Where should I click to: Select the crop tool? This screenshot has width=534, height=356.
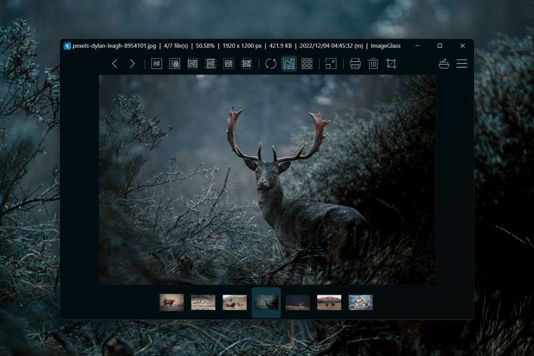[x=391, y=64]
